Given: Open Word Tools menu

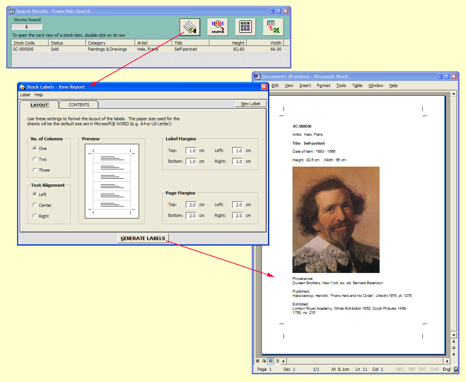Looking at the screenshot, I should 341,85.
